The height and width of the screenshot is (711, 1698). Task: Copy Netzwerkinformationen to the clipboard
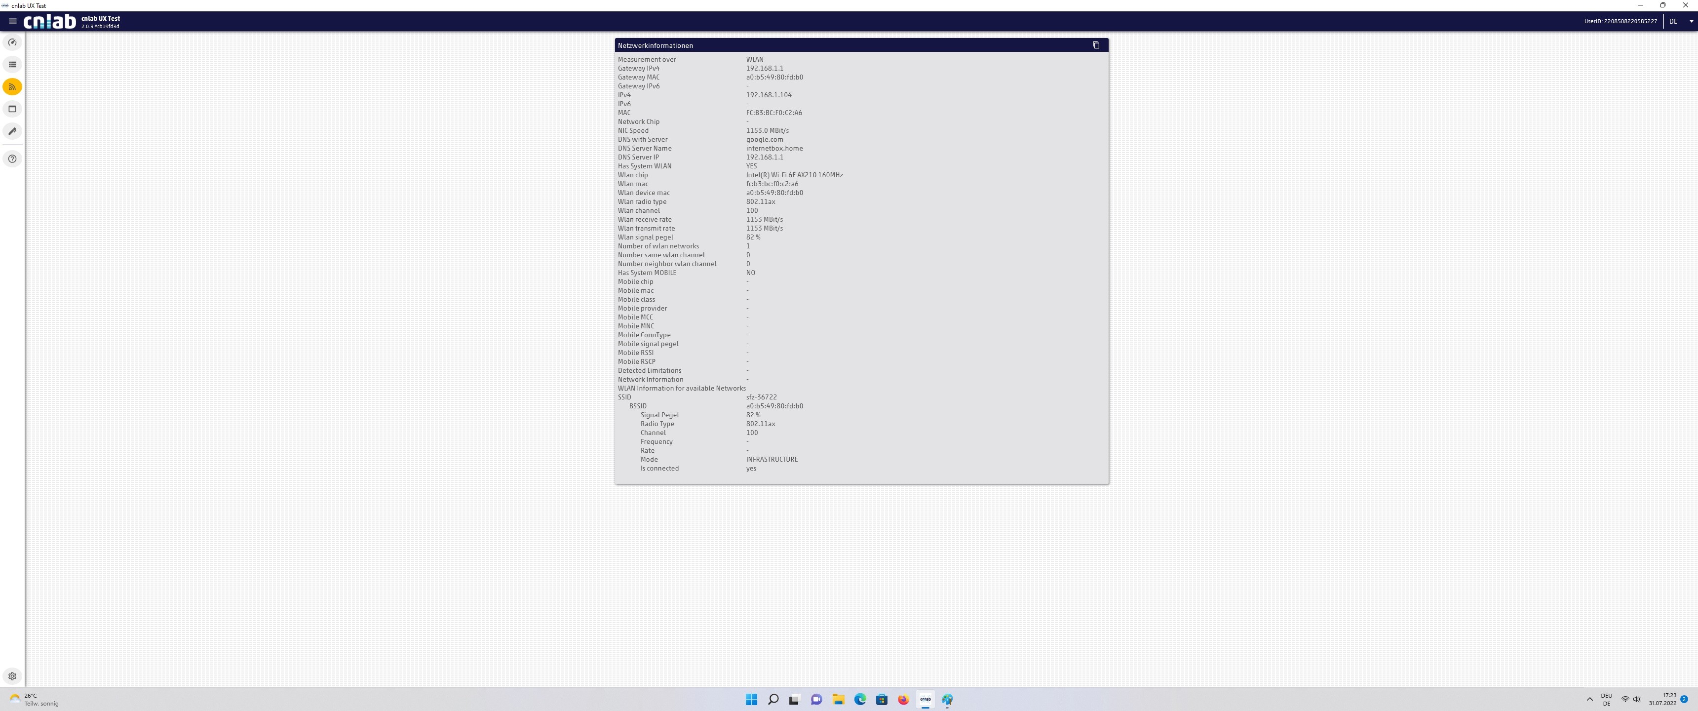pos(1096,45)
